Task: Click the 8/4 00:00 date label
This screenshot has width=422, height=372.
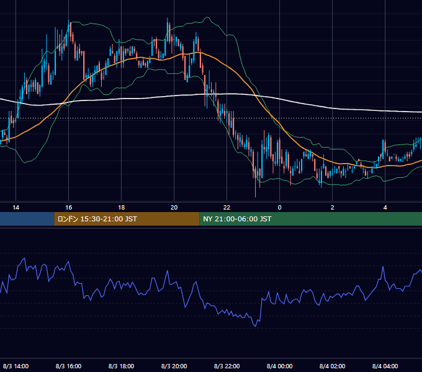Action: point(280,366)
